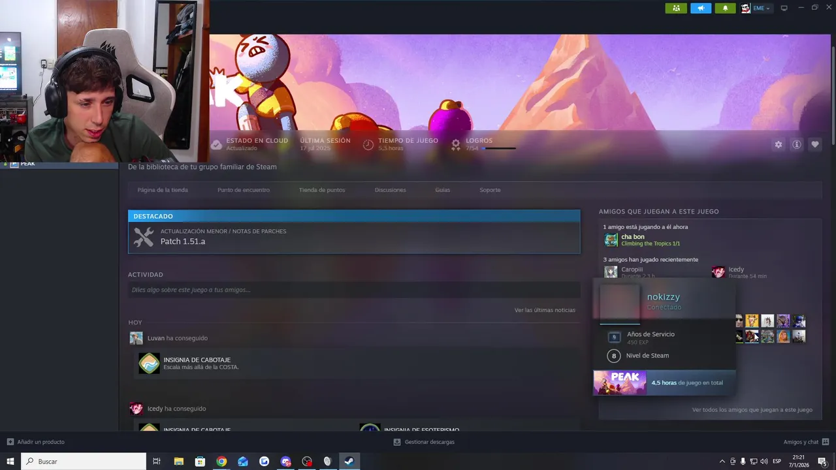Open game settings gear icon
Image resolution: width=836 pixels, height=470 pixels.
(778, 144)
